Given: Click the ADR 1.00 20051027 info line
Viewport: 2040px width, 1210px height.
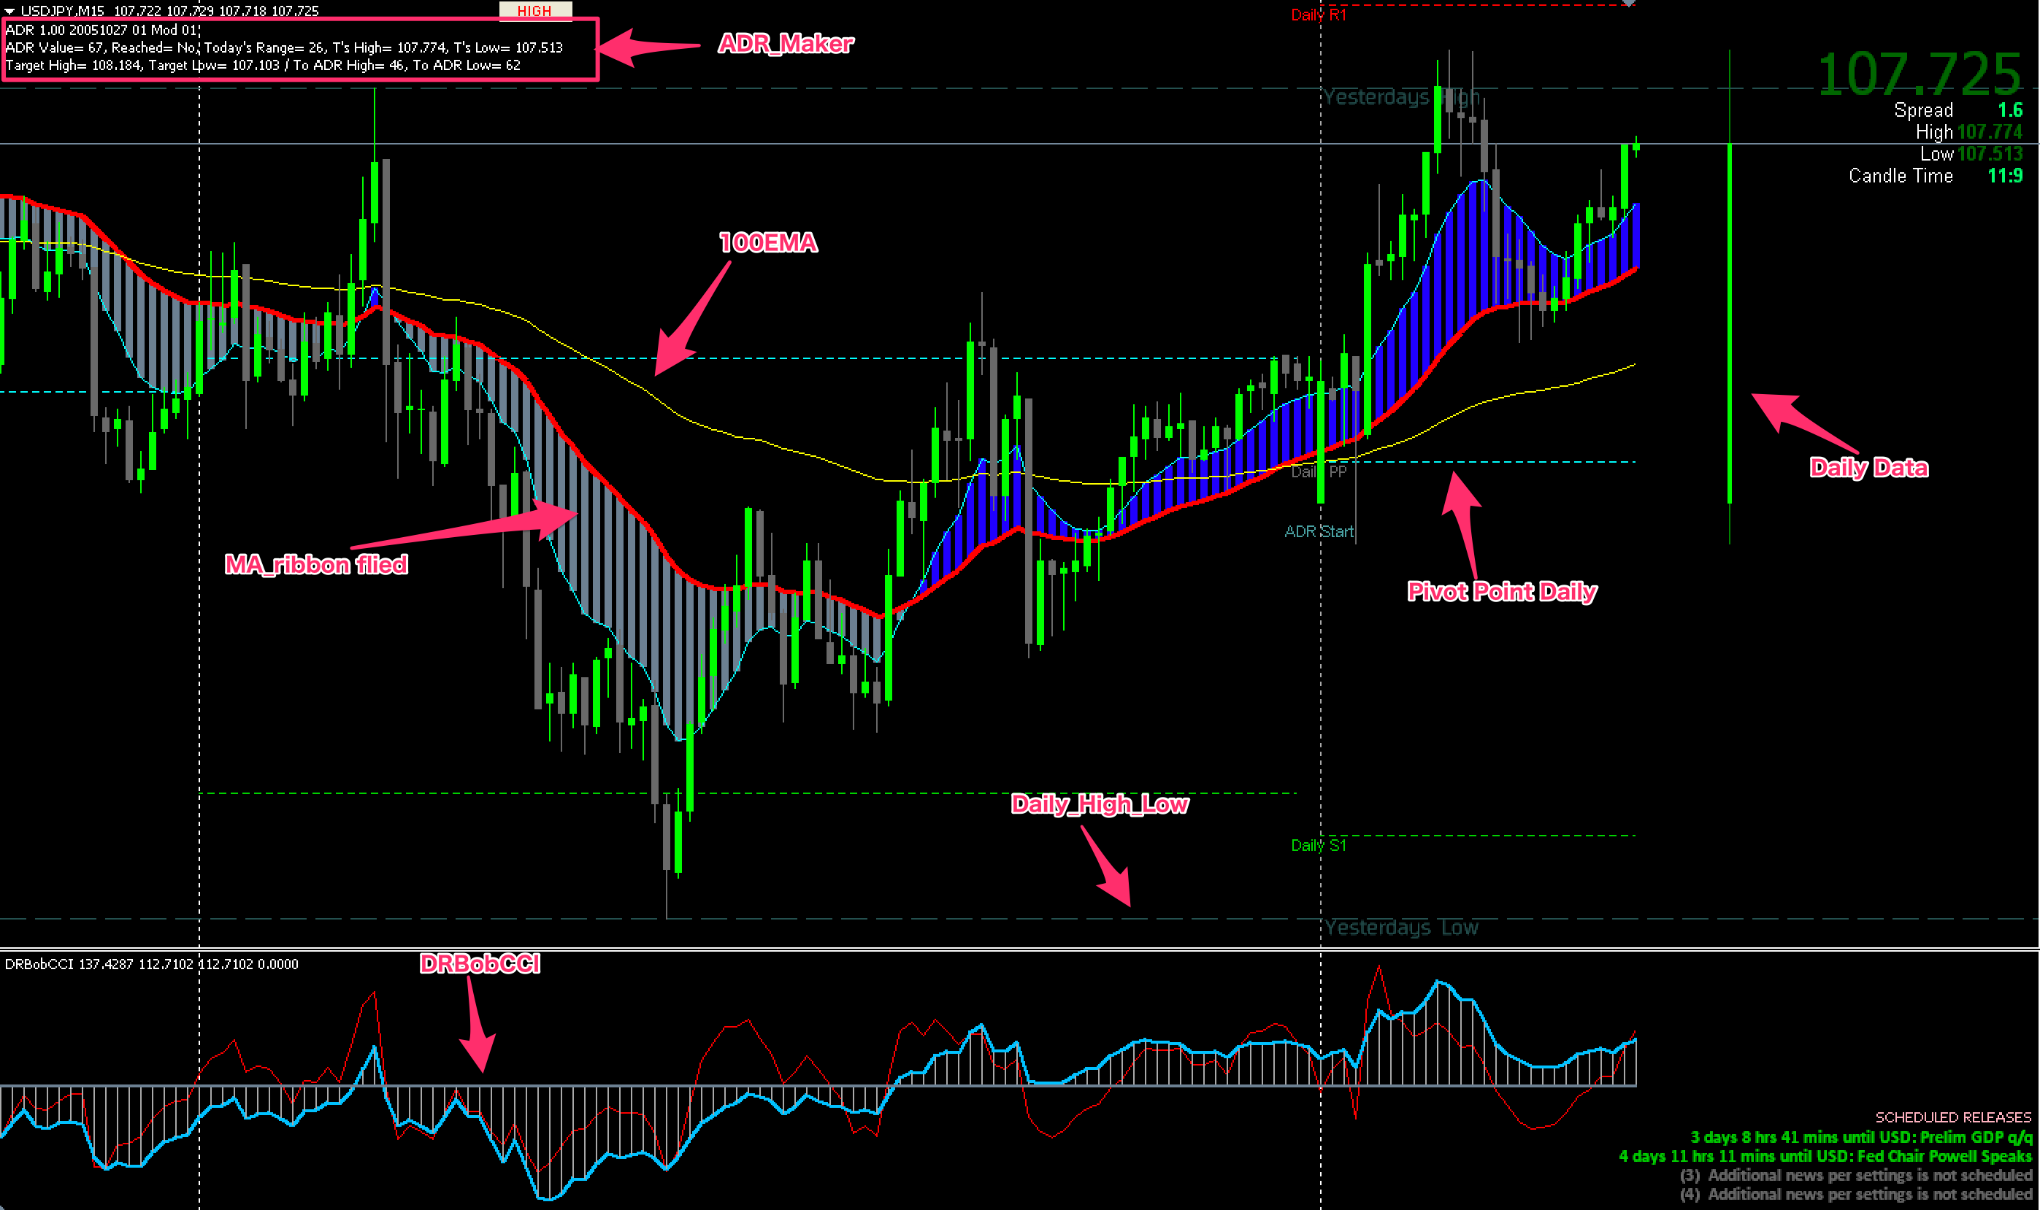Looking at the screenshot, I should (101, 30).
